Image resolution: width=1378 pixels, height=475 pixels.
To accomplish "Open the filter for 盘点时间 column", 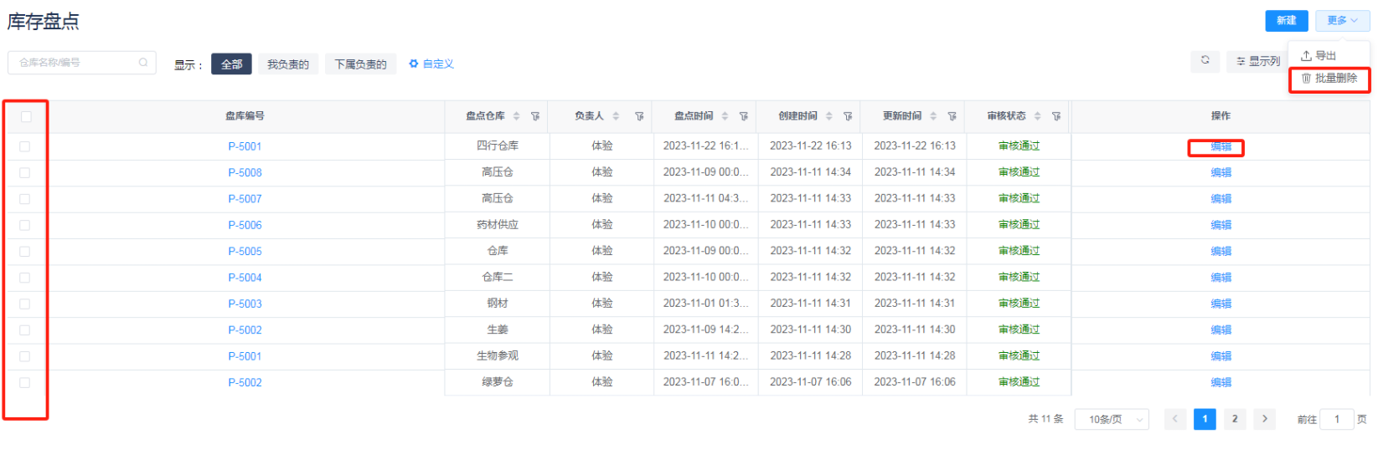I will point(744,116).
